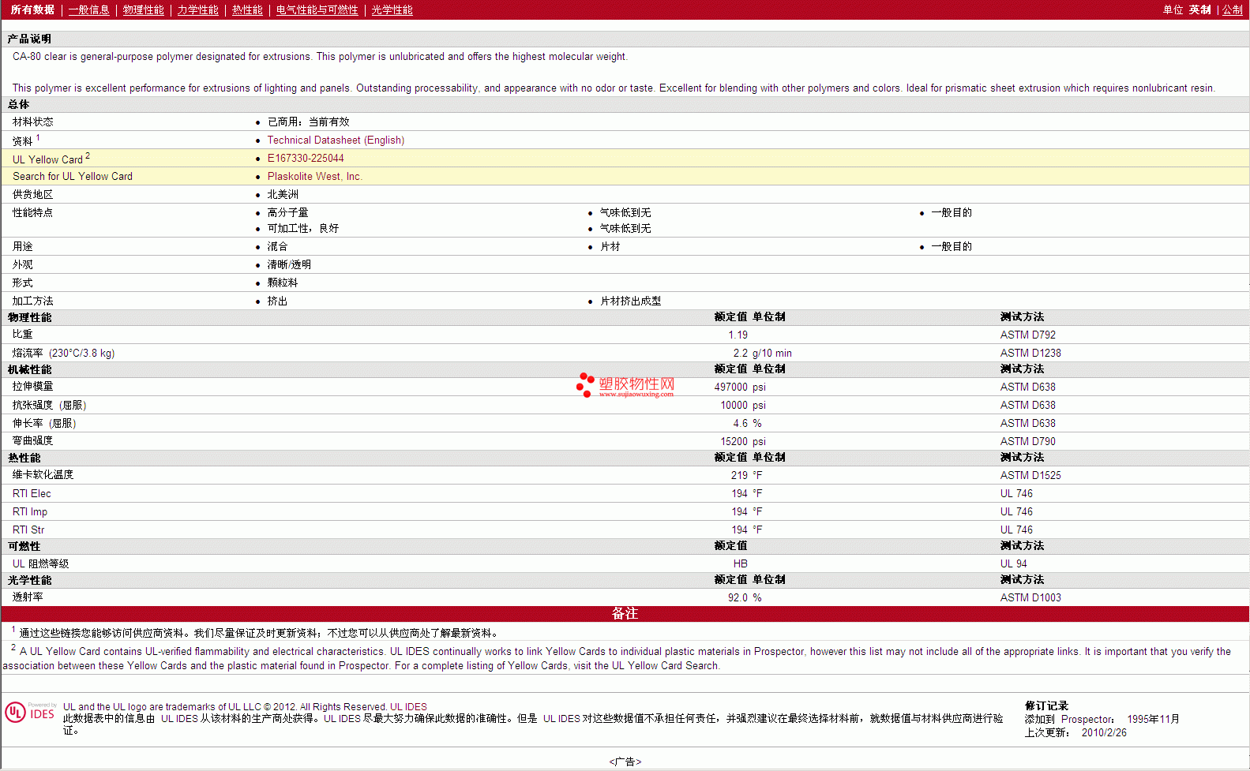1250x771 pixels.
Task: Switch to the 一般信息 tab
Action: point(88,9)
